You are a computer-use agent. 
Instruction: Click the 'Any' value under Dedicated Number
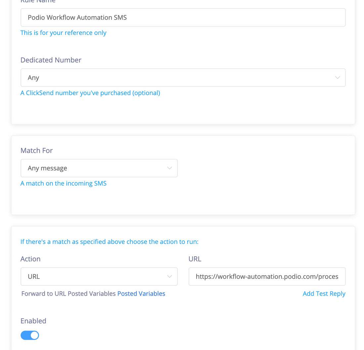click(x=33, y=77)
